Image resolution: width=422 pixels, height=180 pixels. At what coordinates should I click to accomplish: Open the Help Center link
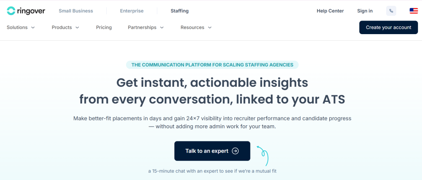click(330, 11)
